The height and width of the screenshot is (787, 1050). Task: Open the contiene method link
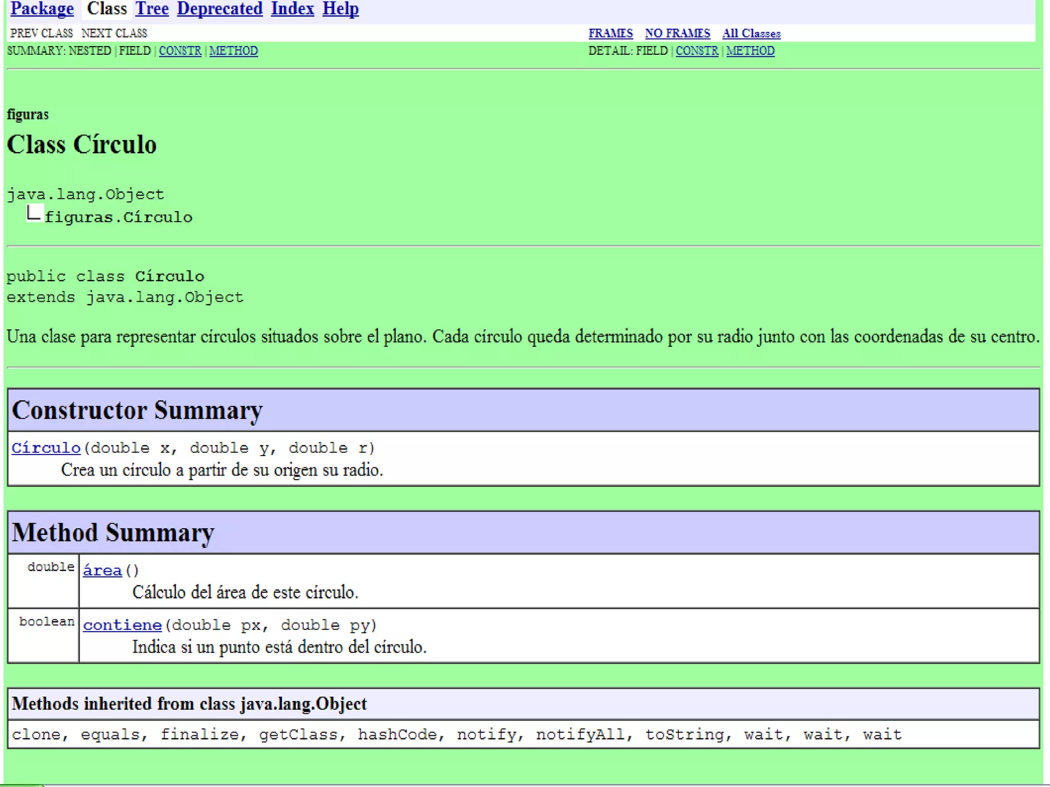pyautogui.click(x=123, y=625)
